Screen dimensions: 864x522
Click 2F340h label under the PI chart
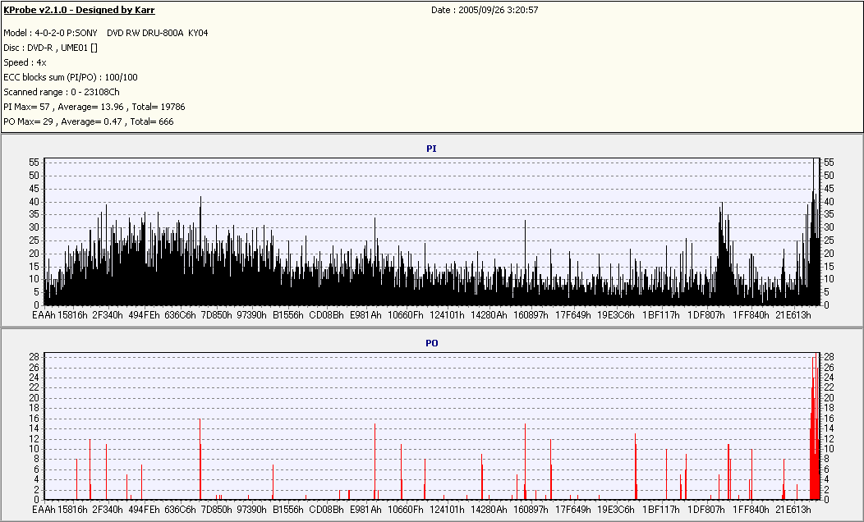(x=108, y=315)
